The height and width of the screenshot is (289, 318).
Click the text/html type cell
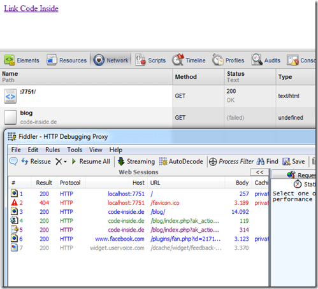[289, 96]
